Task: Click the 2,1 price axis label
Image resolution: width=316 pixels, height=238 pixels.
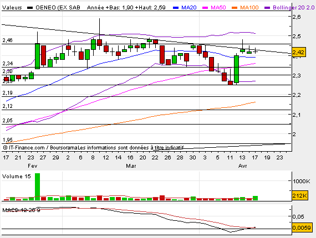Action: pos(297,115)
